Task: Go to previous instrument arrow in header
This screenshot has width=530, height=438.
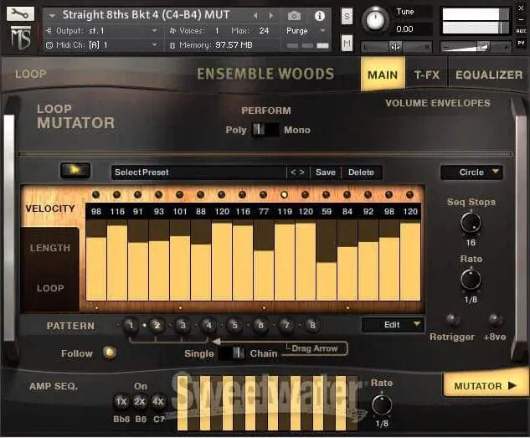Action: (255, 16)
